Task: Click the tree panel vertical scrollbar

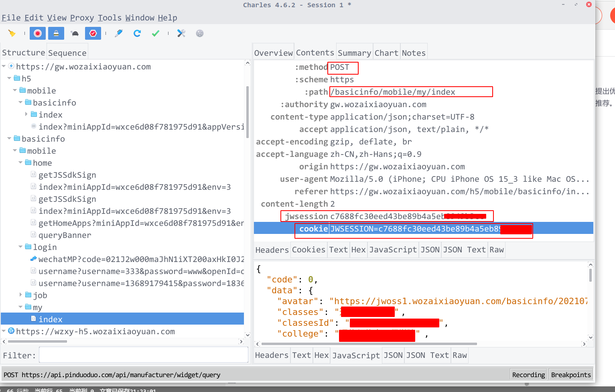Action: 248,112
